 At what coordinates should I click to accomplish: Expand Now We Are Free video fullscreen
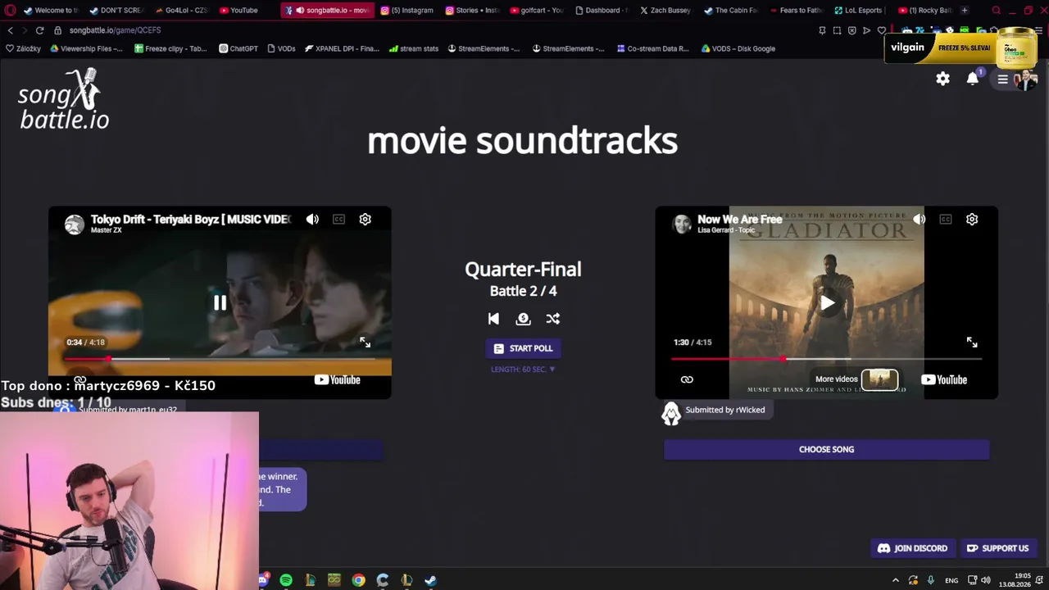pos(972,343)
